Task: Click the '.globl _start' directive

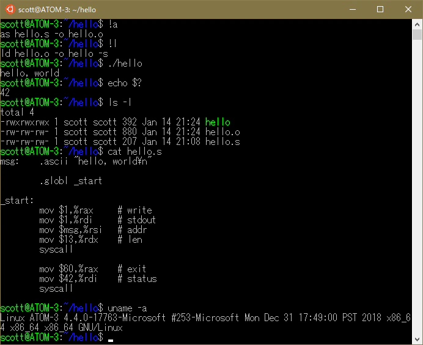Action: pyautogui.click(x=71, y=181)
